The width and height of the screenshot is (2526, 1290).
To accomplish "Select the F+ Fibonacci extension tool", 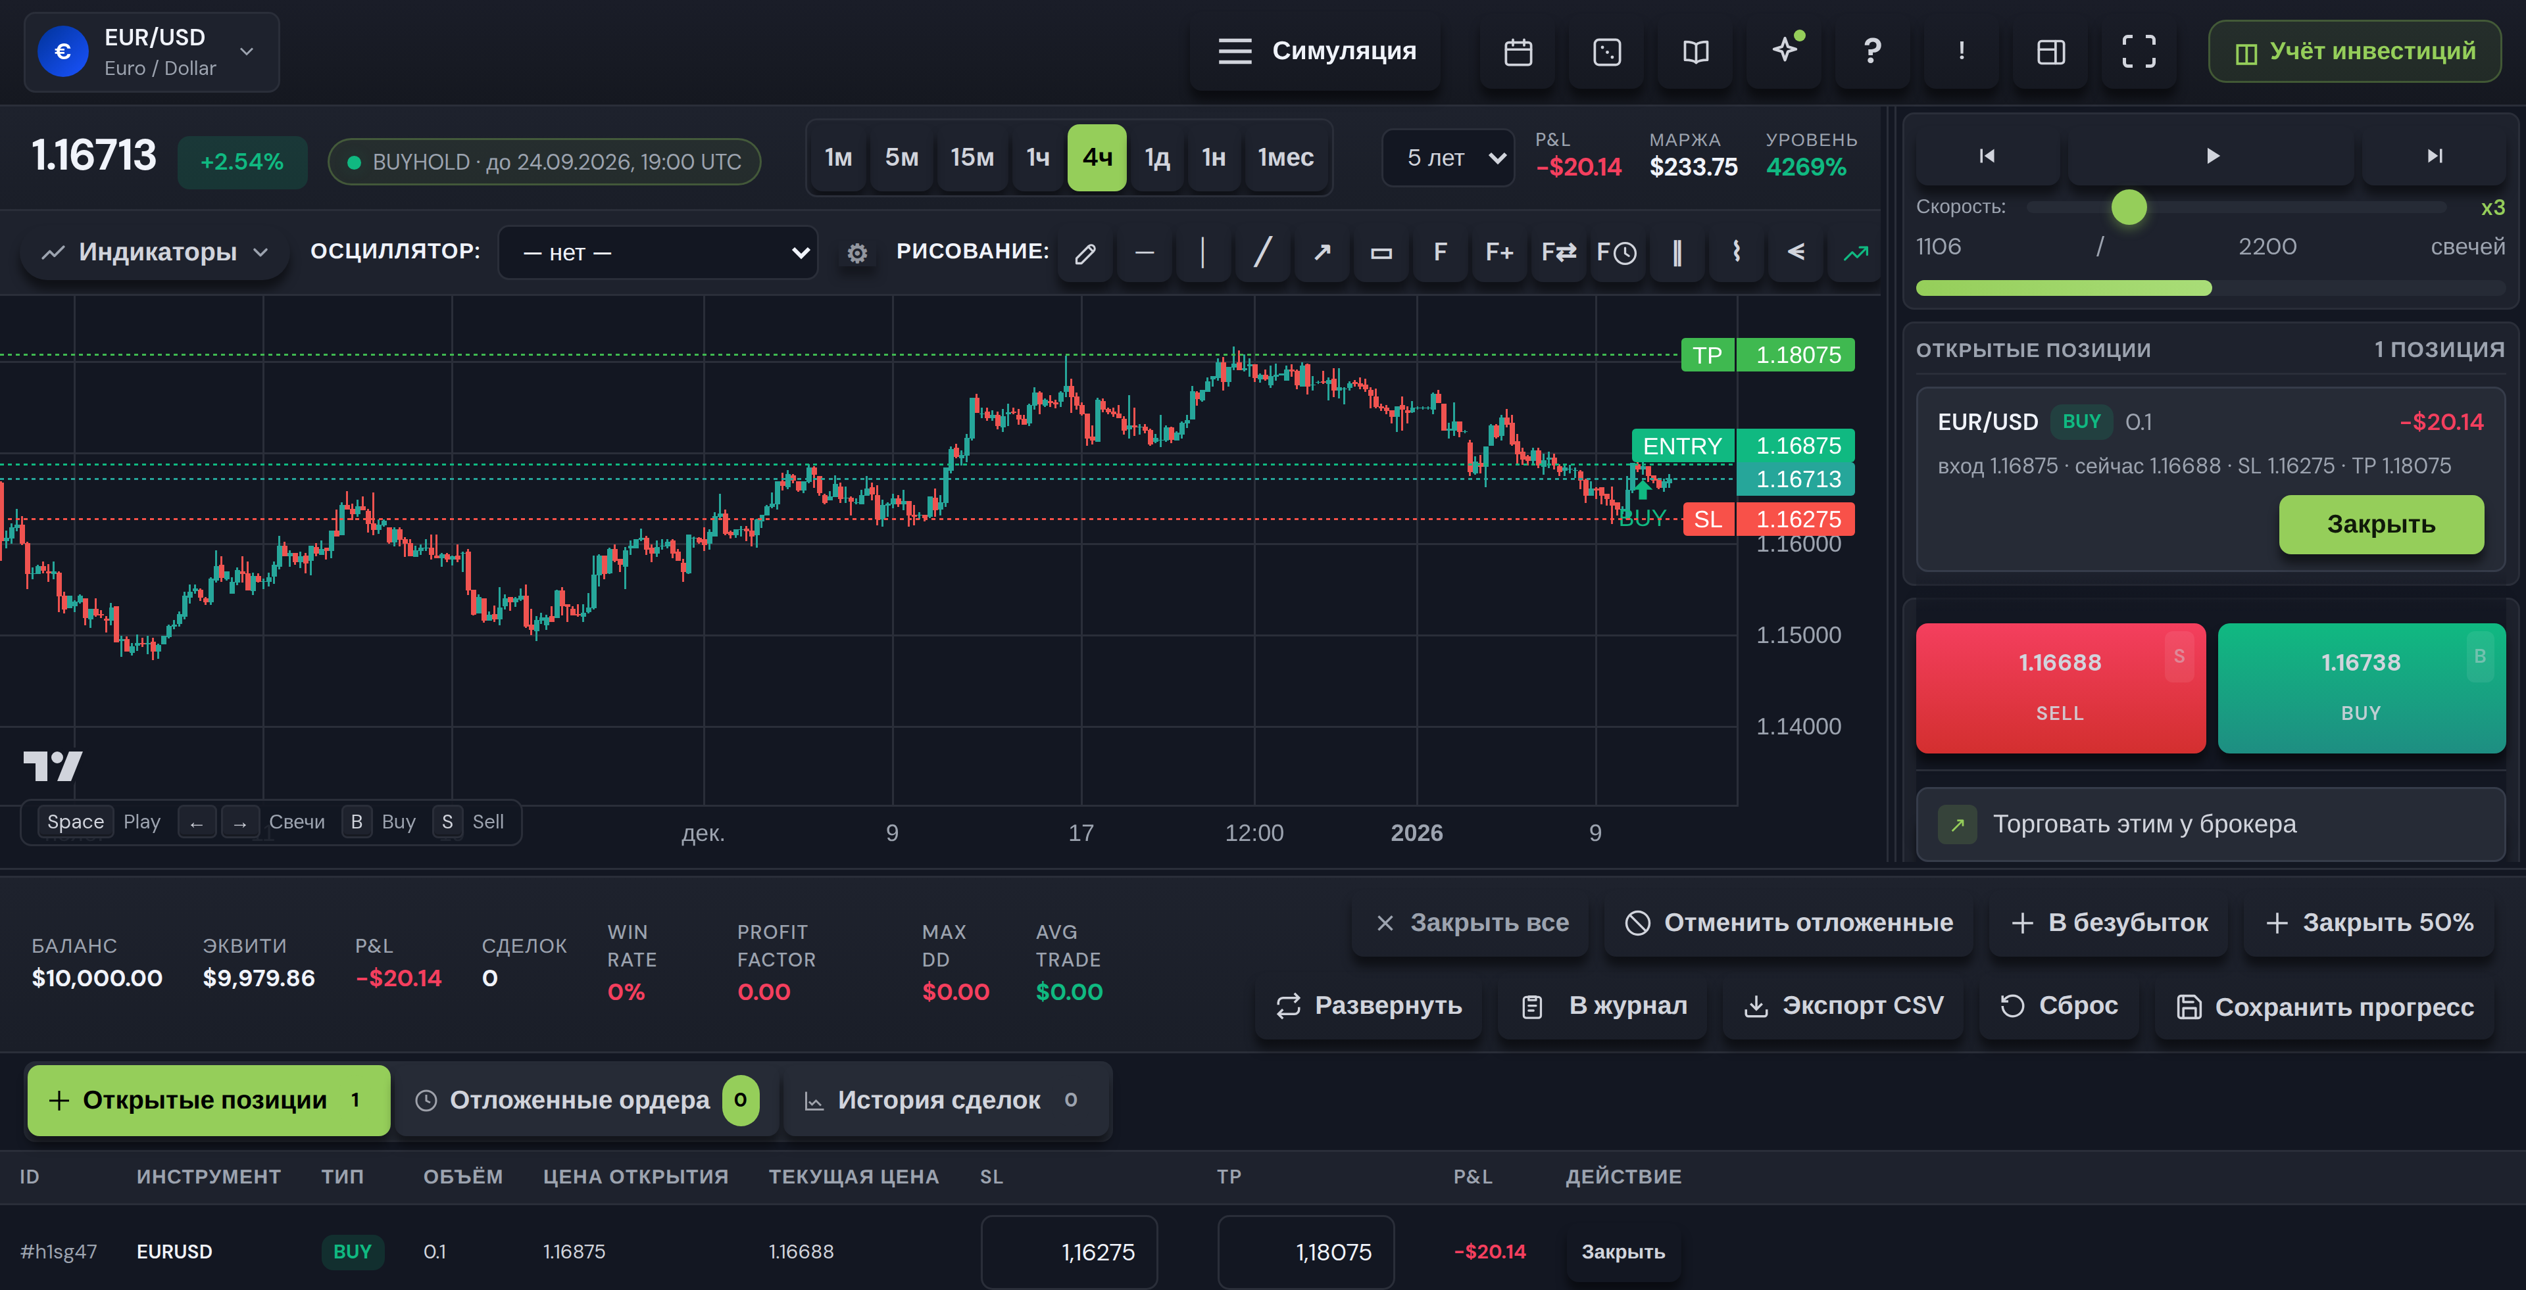I will point(1499,253).
